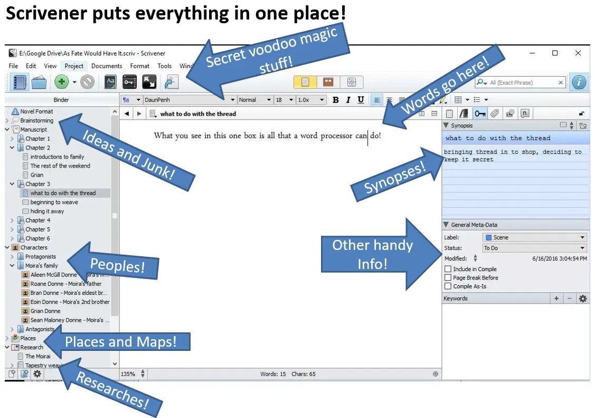Open the View menu
595x418 pixels.
(x=50, y=66)
